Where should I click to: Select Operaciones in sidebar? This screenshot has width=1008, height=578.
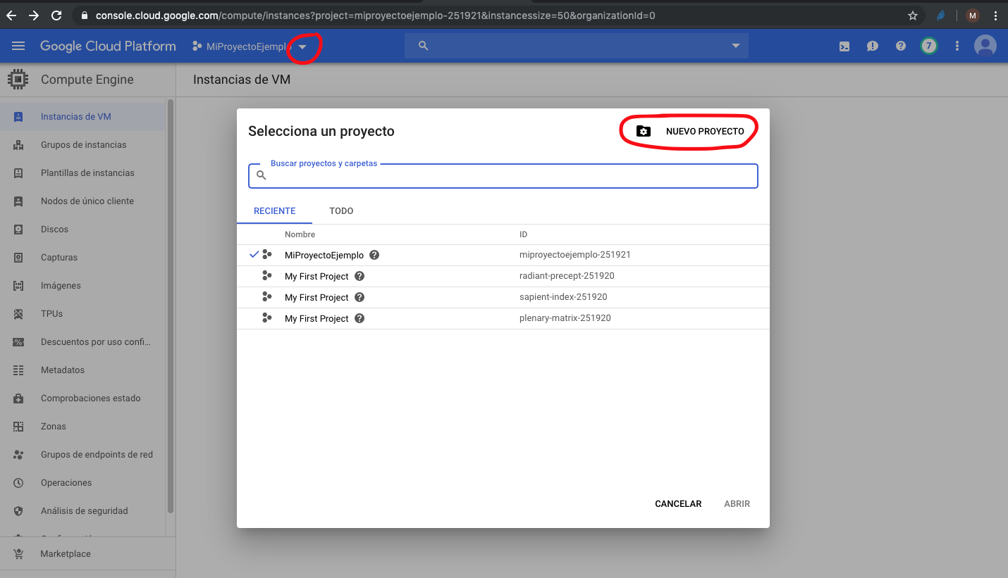[83, 483]
